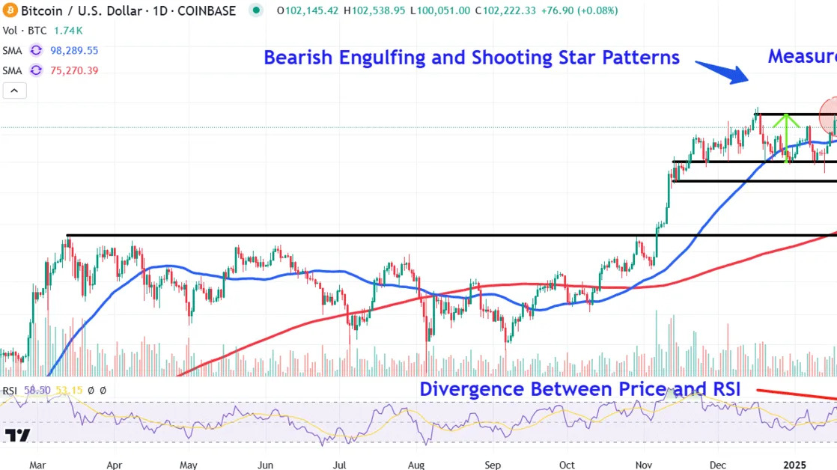Click the refresh icon beside SMA 75,270.39
The height and width of the screenshot is (470, 837).
click(x=36, y=70)
